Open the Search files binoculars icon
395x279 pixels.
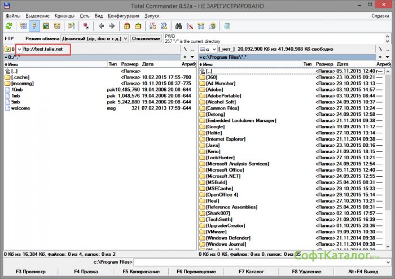[x=178, y=26]
